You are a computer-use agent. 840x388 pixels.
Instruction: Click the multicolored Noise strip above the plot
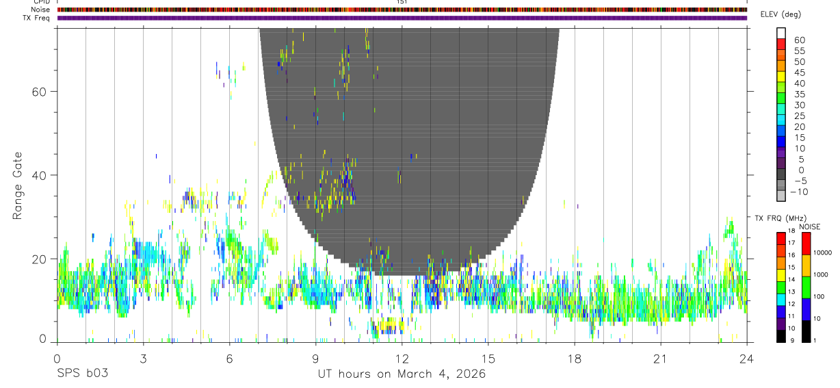pos(402,10)
